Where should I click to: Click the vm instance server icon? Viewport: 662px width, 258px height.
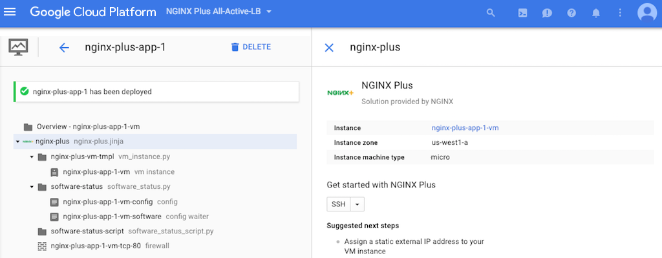[x=54, y=172]
